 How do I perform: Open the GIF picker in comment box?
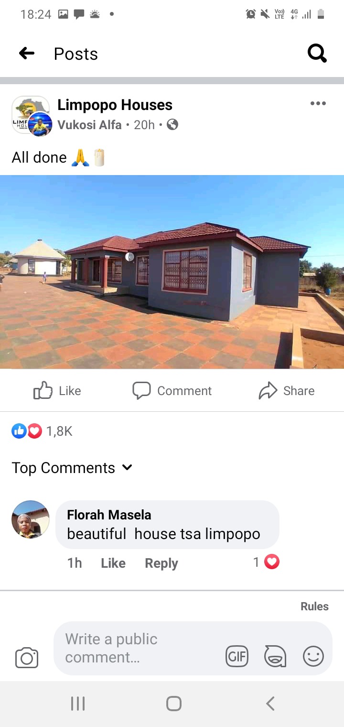(x=237, y=656)
